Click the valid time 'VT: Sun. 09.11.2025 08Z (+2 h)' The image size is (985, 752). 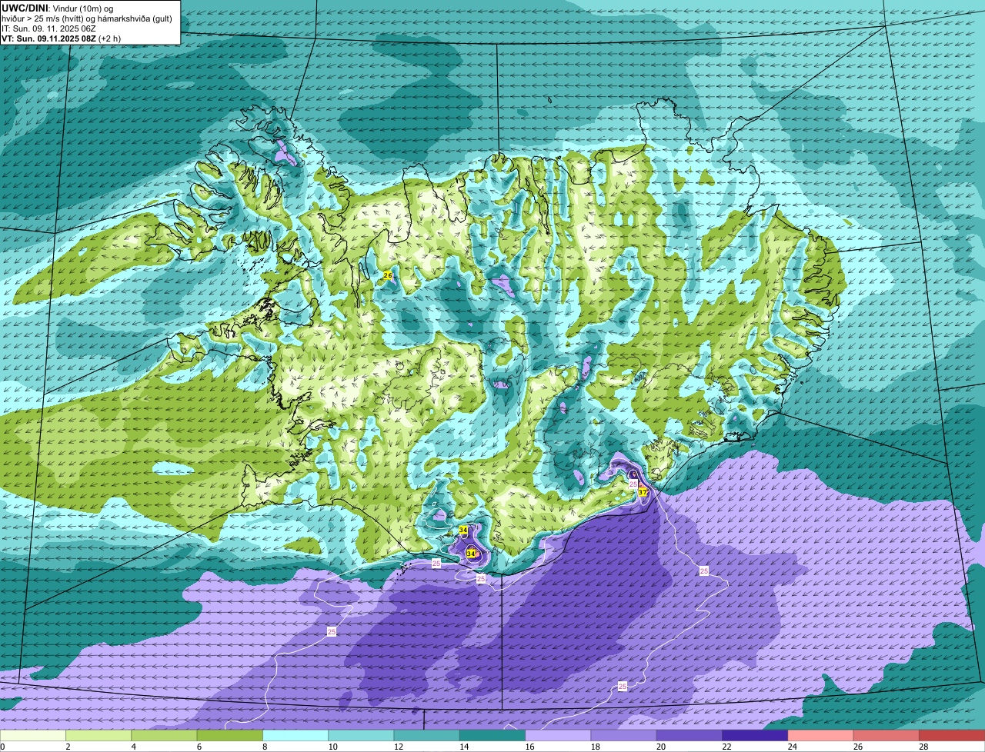61,38
